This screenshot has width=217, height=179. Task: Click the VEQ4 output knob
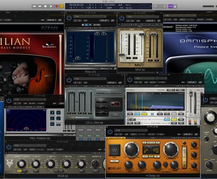click(x=95, y=164)
